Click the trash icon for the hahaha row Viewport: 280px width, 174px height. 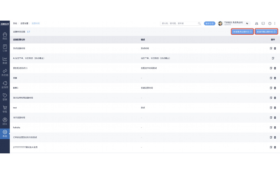pyautogui.click(x=275, y=127)
